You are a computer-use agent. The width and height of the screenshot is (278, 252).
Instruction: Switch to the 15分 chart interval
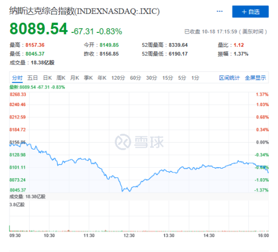(168, 78)
